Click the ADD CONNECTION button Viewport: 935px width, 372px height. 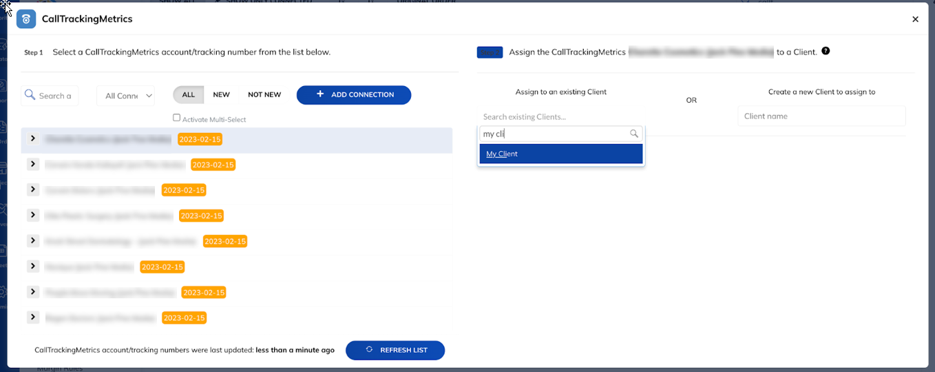(354, 94)
